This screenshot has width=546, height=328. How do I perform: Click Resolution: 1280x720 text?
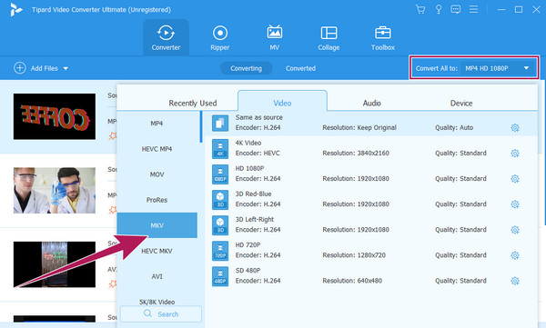coord(354,255)
